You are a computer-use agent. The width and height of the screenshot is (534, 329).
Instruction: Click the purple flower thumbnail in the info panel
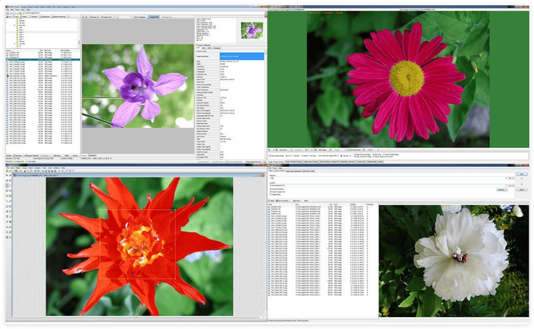point(252,31)
